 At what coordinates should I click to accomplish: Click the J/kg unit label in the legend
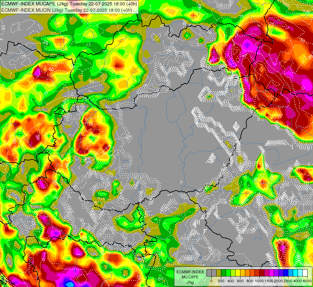[190, 283]
